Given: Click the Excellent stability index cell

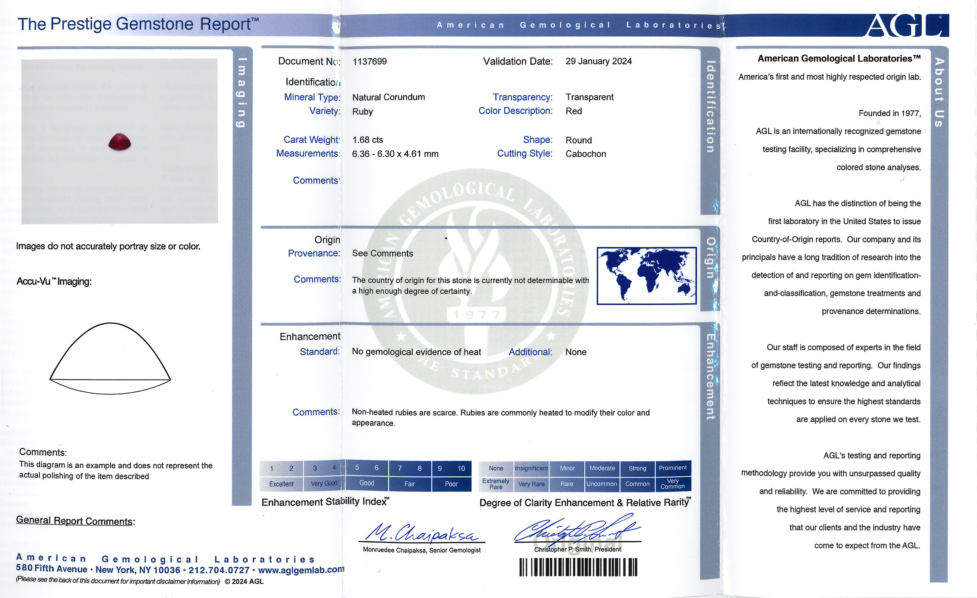Looking at the screenshot, I should (281, 484).
